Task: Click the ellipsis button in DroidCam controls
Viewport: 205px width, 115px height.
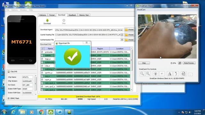Action: 190,74
